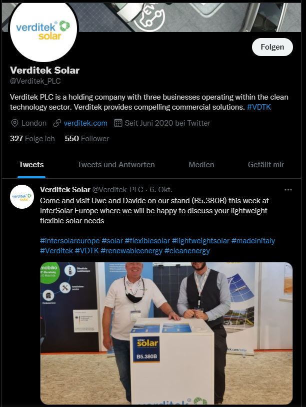Click the 6. Okt. tweet timestamp
Screen dimensions: 306x407
point(161,190)
